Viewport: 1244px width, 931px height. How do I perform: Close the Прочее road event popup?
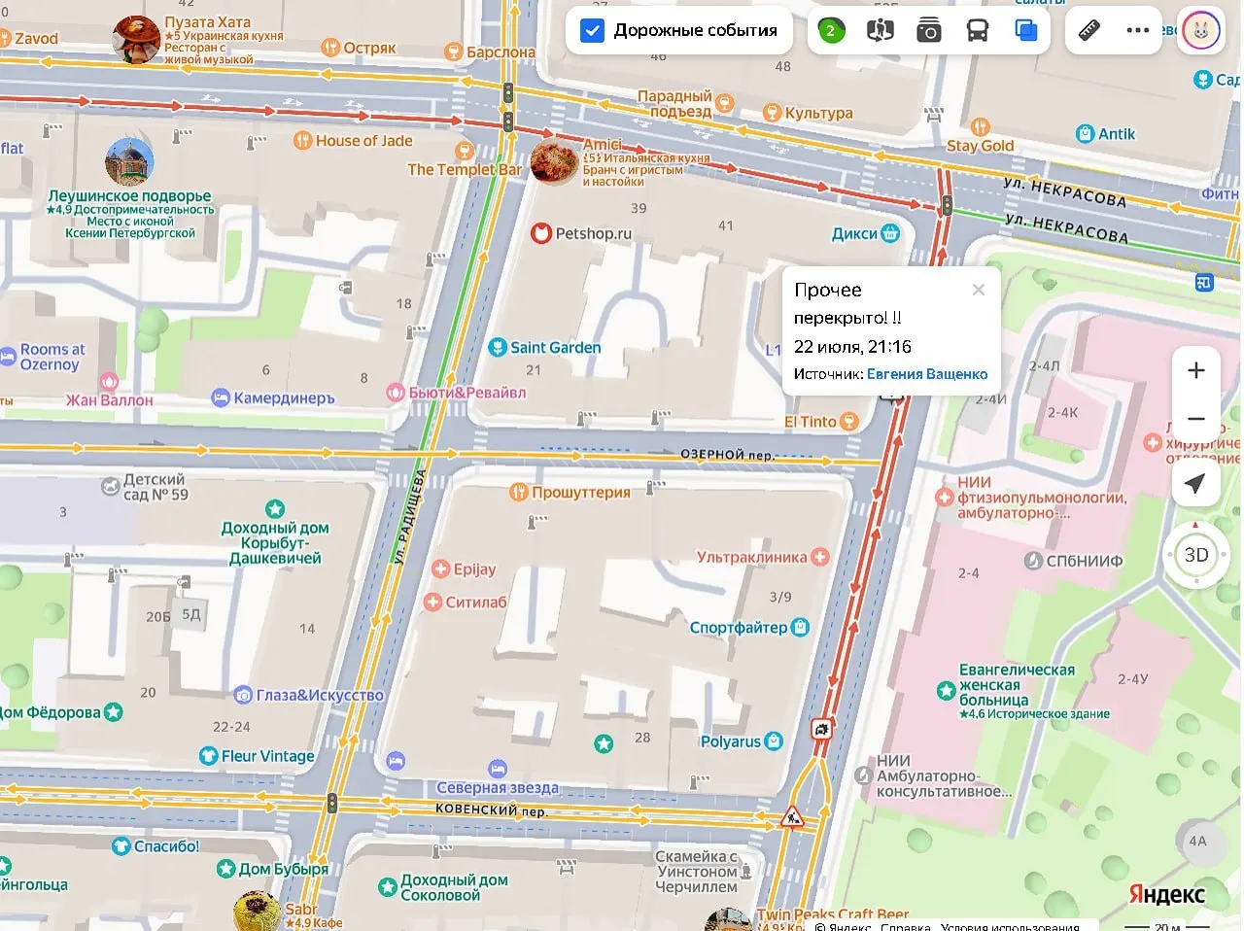(x=979, y=290)
